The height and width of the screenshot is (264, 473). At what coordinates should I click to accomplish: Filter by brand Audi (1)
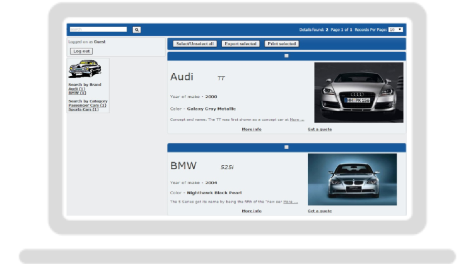[76, 89]
